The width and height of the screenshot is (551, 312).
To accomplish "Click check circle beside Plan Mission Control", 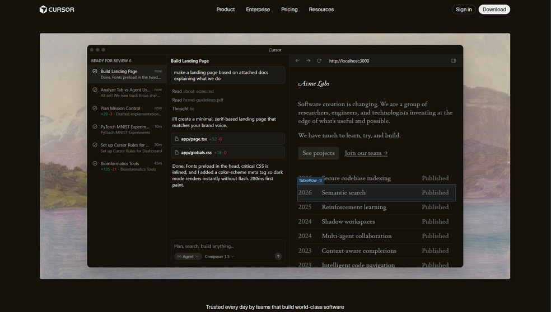I will 95,108.
